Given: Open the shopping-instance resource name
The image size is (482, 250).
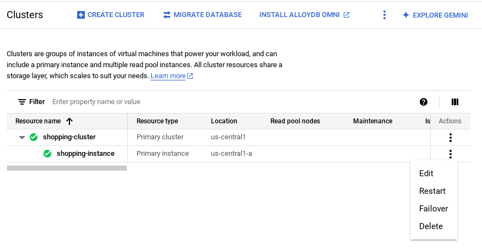Looking at the screenshot, I should point(85,154).
